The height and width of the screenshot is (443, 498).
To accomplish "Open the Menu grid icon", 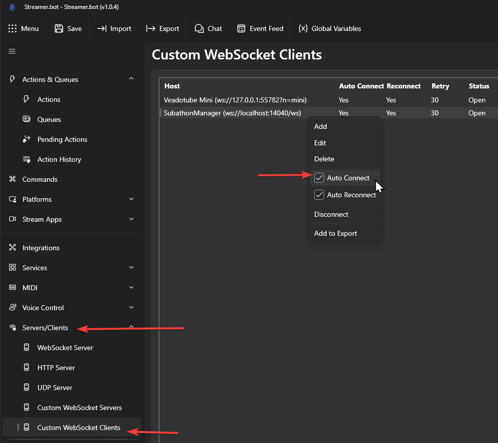I will pyautogui.click(x=12, y=28).
